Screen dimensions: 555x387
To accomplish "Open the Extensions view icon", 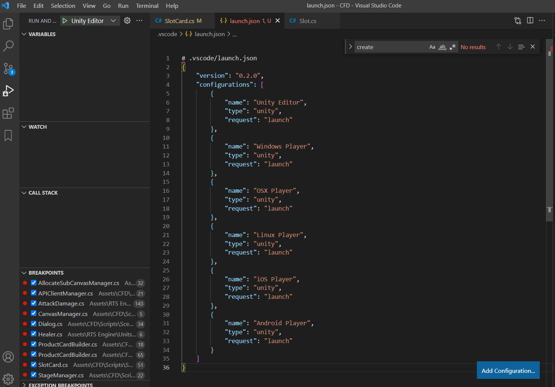I will (x=8, y=113).
